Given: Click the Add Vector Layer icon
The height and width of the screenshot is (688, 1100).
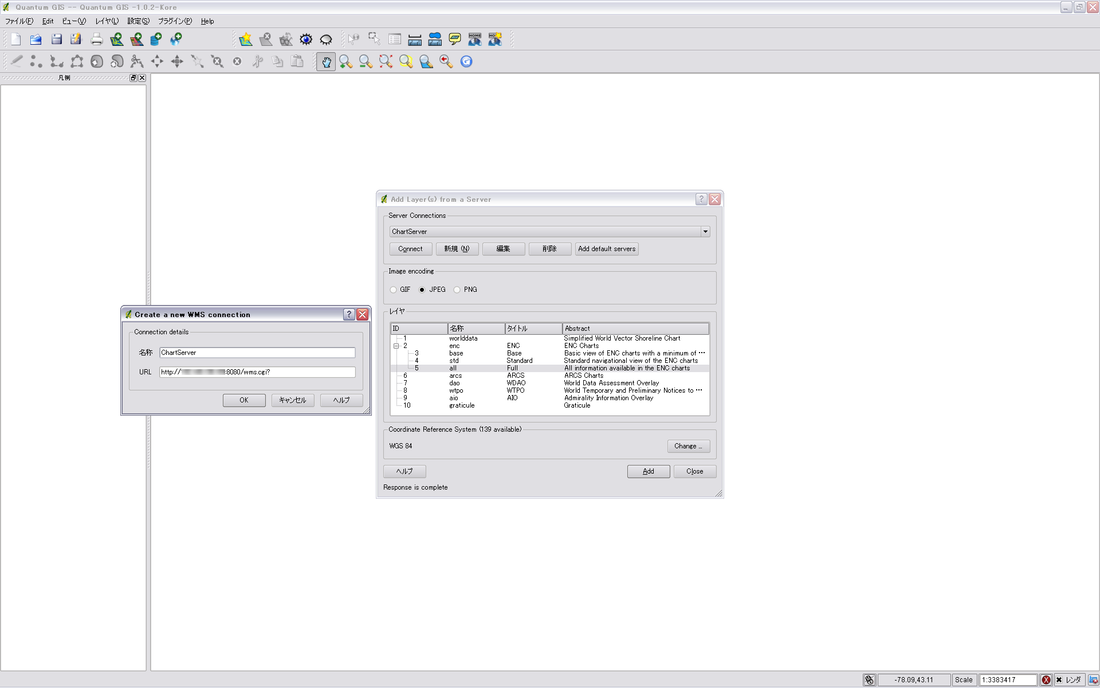Looking at the screenshot, I should [116, 39].
